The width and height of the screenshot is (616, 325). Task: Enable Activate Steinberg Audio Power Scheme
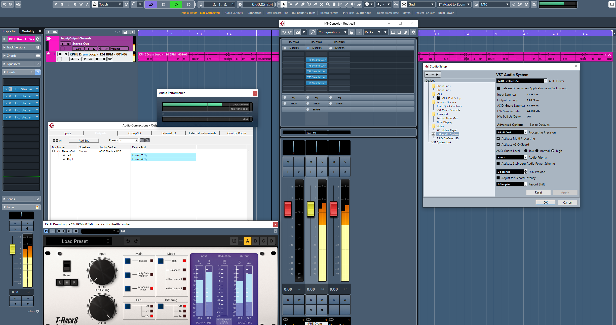click(498, 164)
